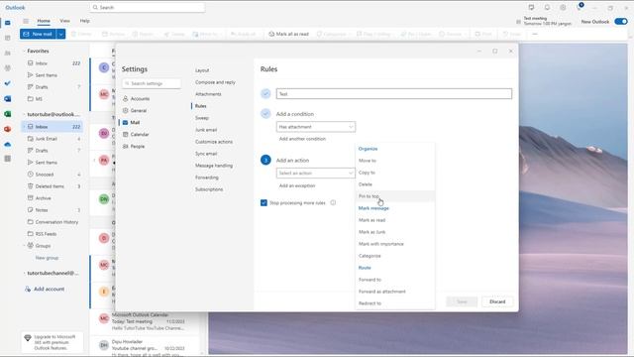Click the top Outlook search box
The image size is (634, 357).
pos(148,7)
